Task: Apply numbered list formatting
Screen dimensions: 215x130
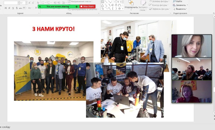Action: (49, 3)
